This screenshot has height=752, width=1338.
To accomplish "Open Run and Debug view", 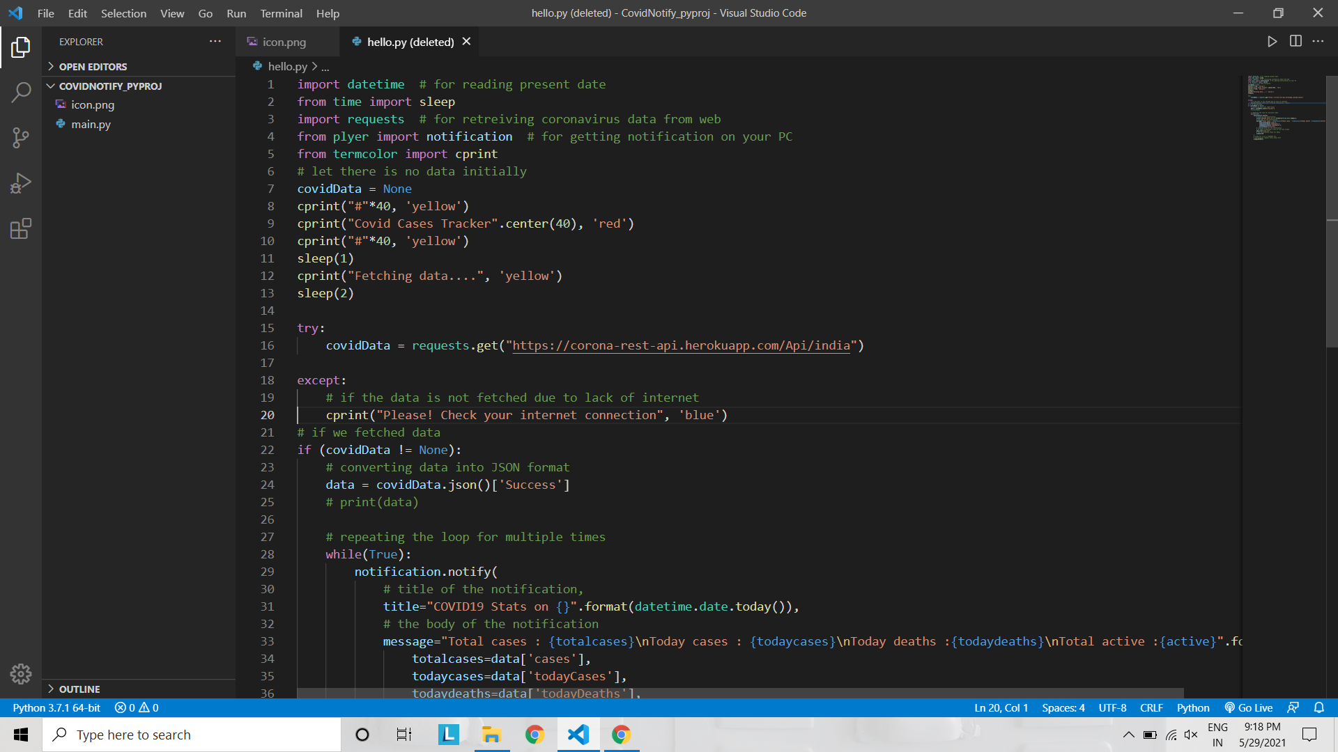I will coord(21,183).
